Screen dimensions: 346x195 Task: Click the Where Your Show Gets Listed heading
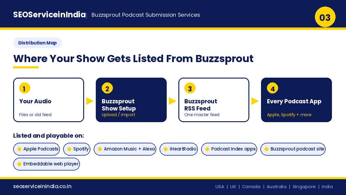click(133, 59)
